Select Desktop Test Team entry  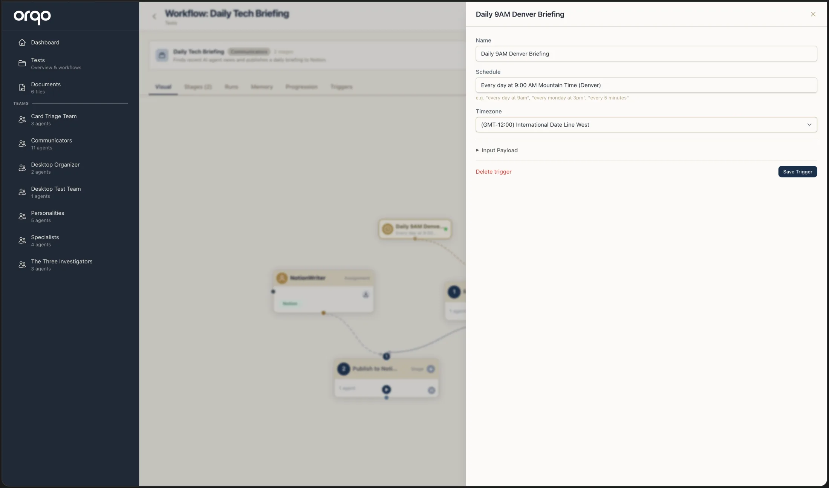tap(70, 192)
